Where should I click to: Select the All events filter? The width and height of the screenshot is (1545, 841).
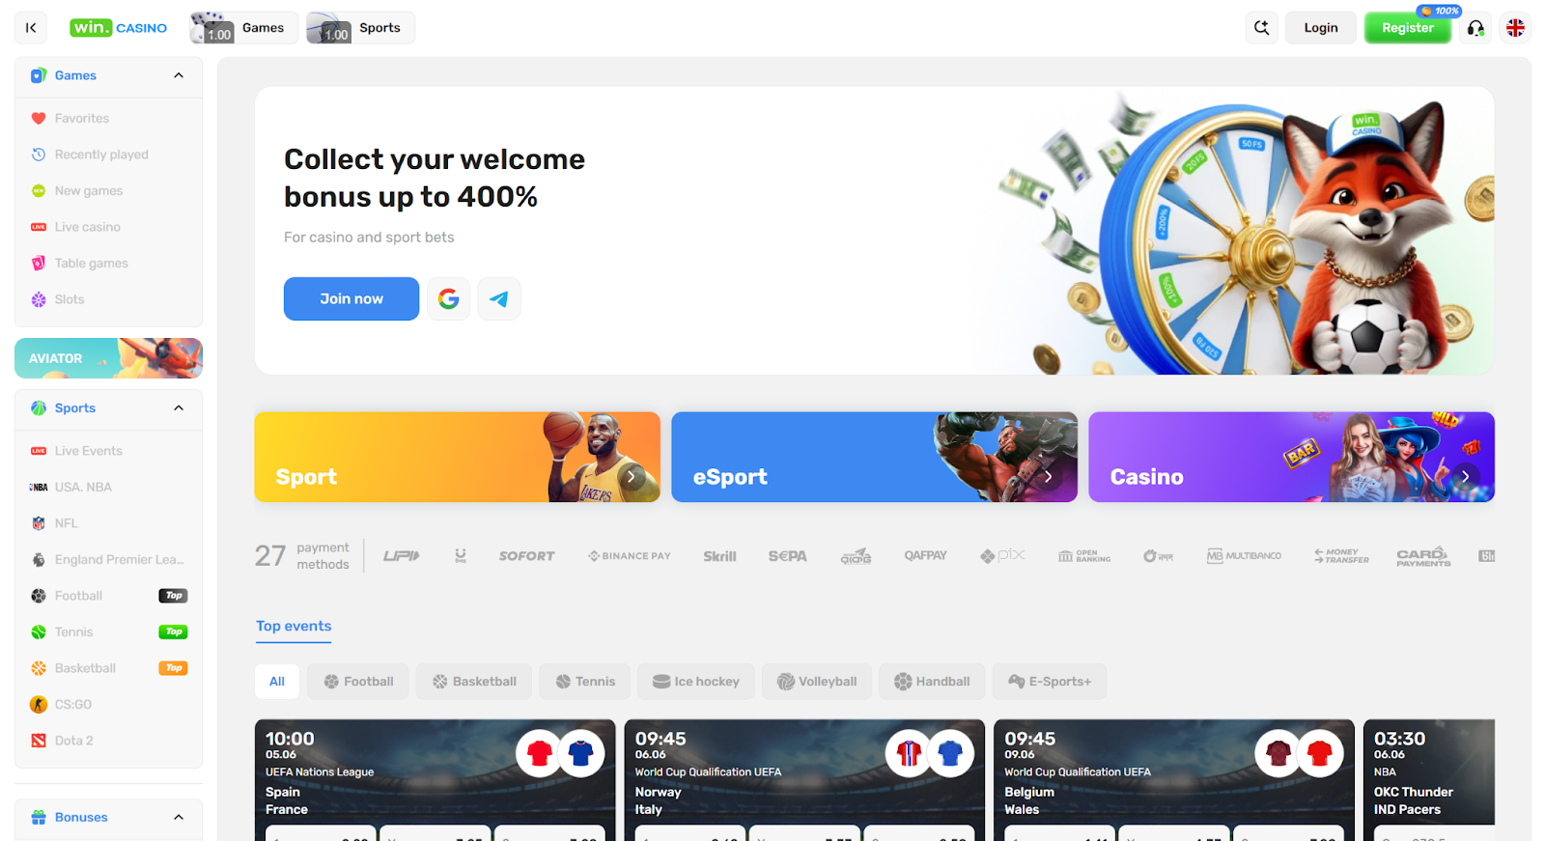click(x=277, y=682)
